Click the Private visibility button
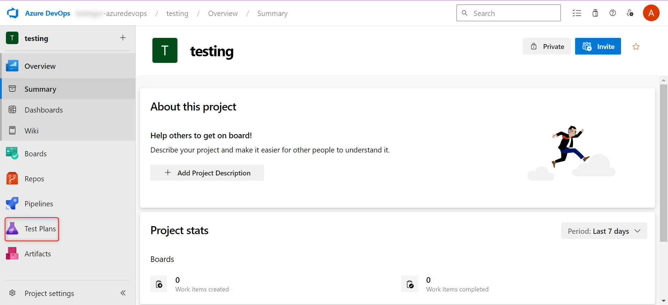Image resolution: width=668 pixels, height=305 pixels. tap(547, 47)
